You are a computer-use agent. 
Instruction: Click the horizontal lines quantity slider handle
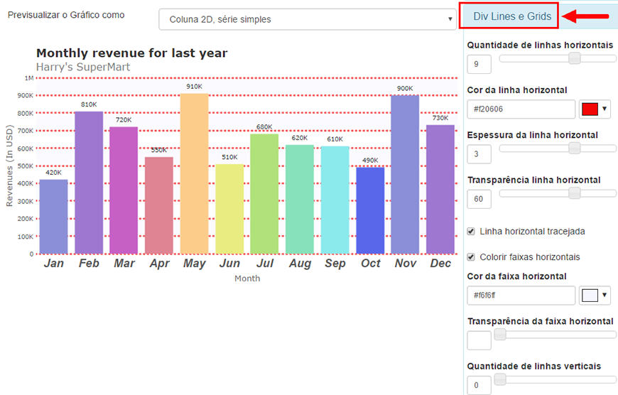tap(575, 58)
